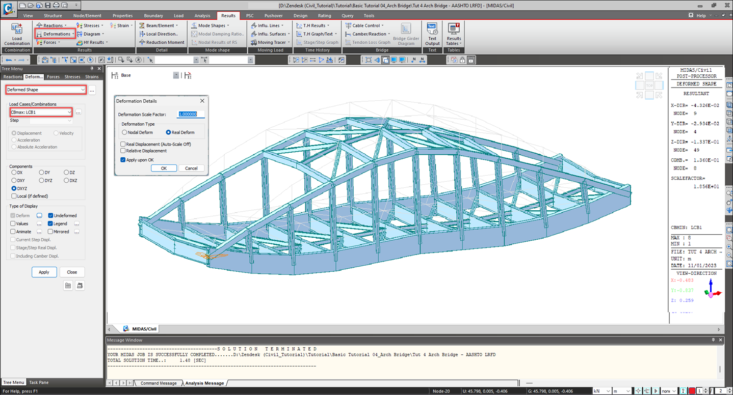Enable the Animate checkbox
The height and width of the screenshot is (395, 733).
pos(13,232)
